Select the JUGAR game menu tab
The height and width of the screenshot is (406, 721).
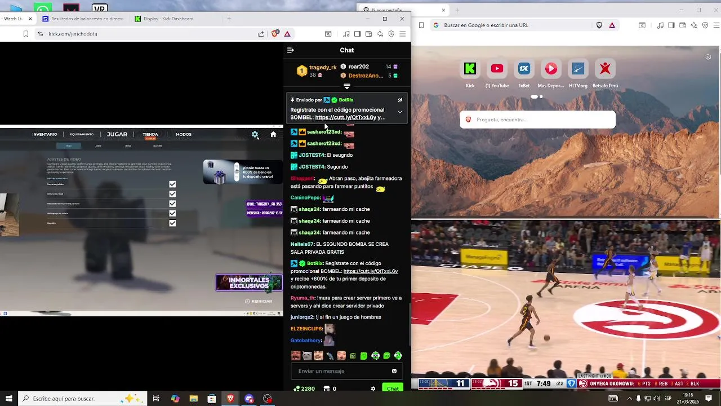[117, 134]
